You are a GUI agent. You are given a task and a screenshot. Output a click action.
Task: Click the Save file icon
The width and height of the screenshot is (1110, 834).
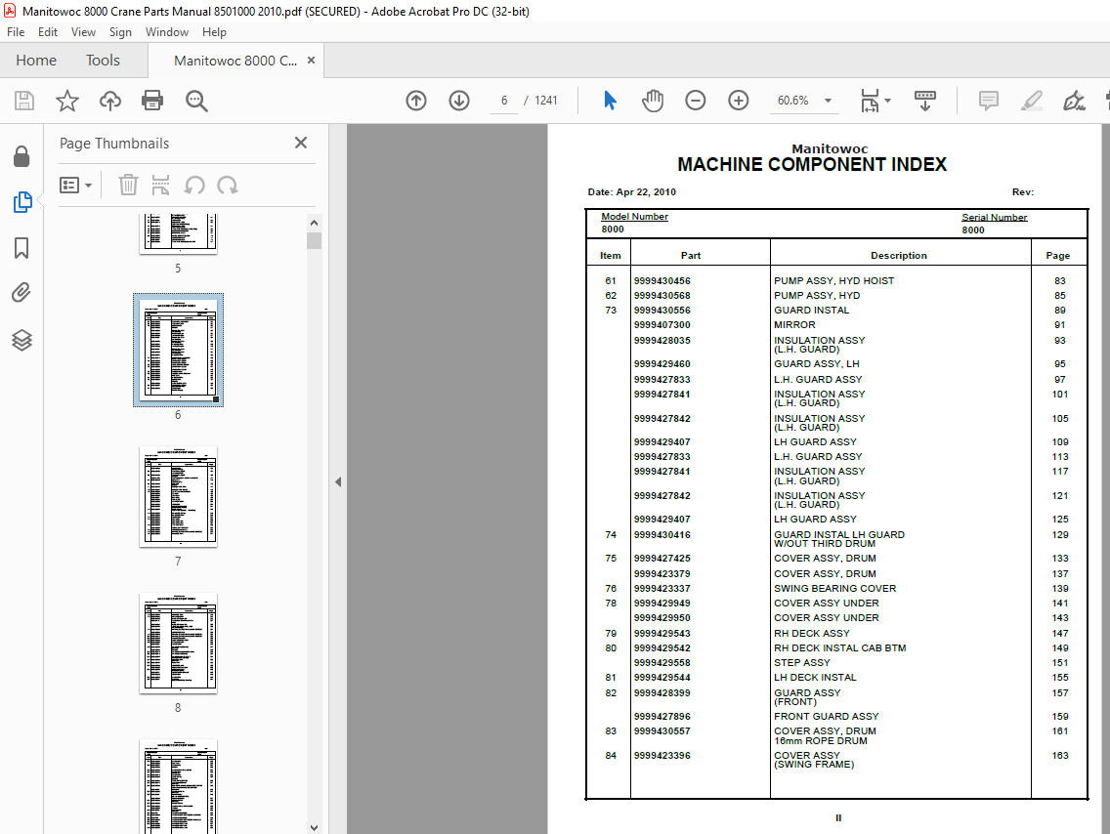24,101
